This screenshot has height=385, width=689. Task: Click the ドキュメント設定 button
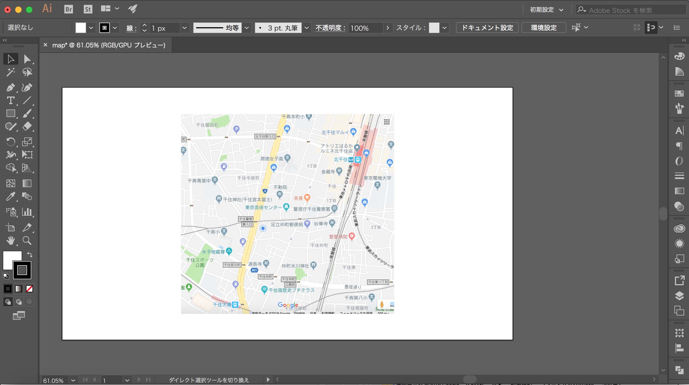coord(487,28)
